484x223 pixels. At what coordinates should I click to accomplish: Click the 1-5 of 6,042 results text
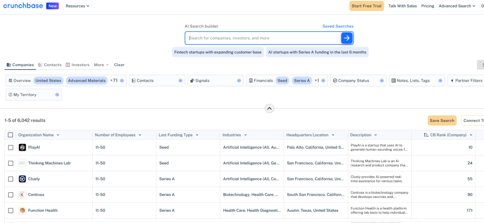click(x=25, y=120)
